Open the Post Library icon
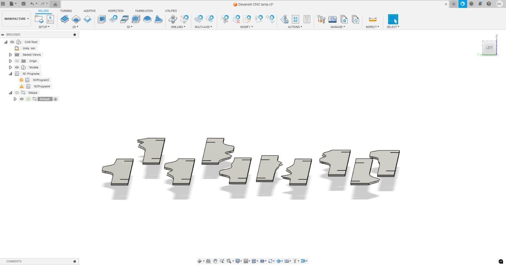This screenshot has width=506, height=265. pyautogui.click(x=344, y=19)
